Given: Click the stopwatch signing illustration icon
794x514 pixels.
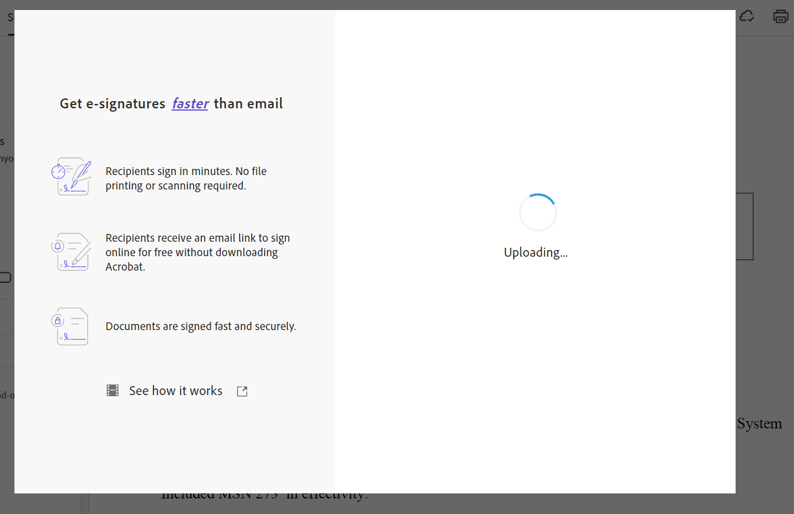Looking at the screenshot, I should tap(71, 176).
